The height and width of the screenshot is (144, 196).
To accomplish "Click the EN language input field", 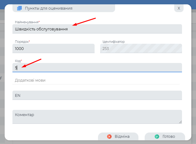I will 97,95.
